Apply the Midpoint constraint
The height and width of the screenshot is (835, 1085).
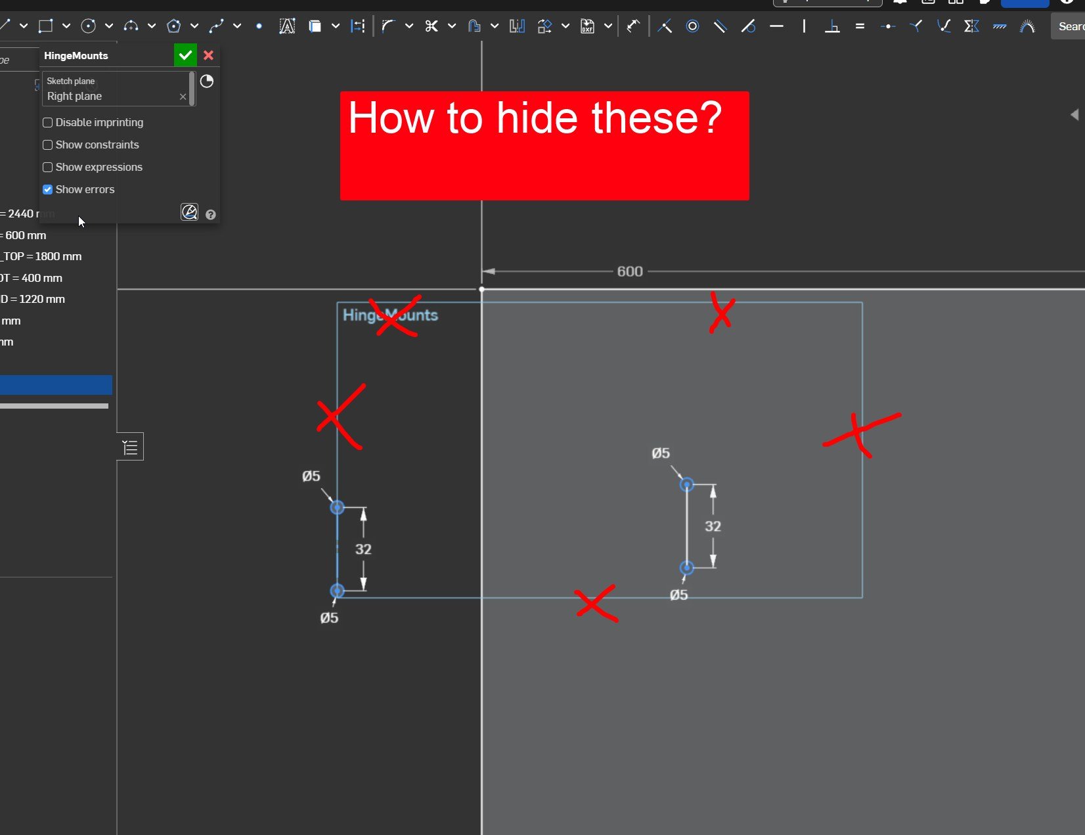pos(888,26)
